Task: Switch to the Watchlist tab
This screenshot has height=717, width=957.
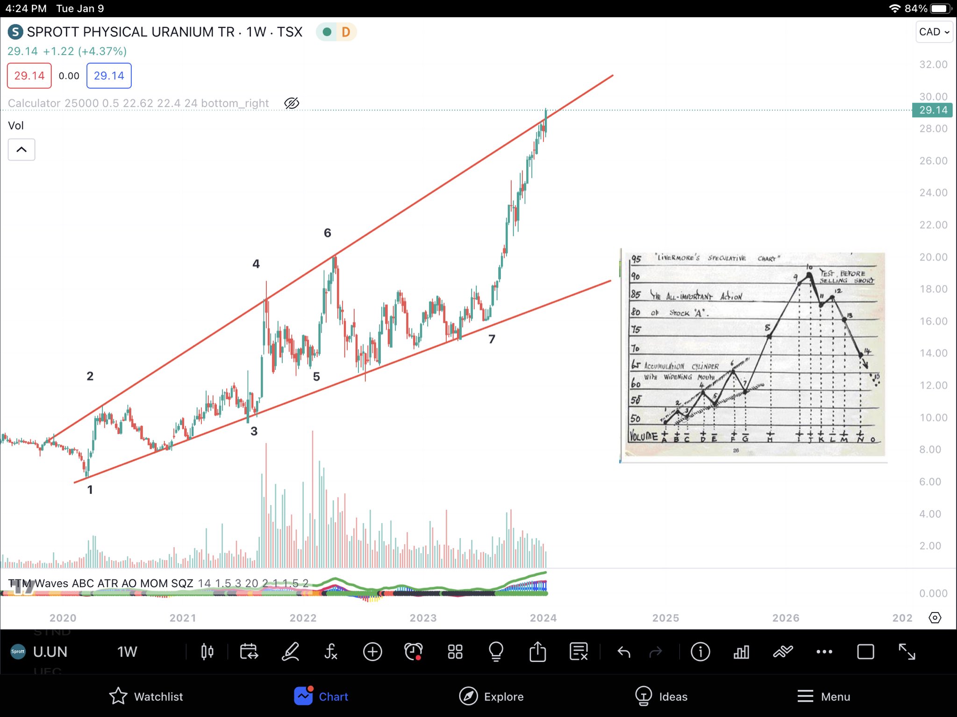Action: [x=146, y=696]
